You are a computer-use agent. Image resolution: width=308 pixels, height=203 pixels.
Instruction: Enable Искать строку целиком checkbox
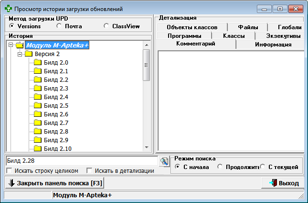10,171
